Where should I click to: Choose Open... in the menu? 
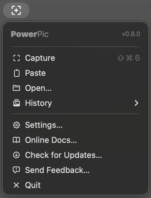tap(75, 88)
